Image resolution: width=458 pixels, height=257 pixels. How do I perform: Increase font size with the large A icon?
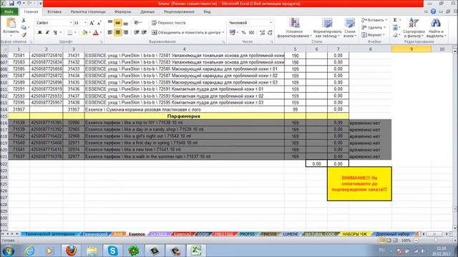pos(92,23)
